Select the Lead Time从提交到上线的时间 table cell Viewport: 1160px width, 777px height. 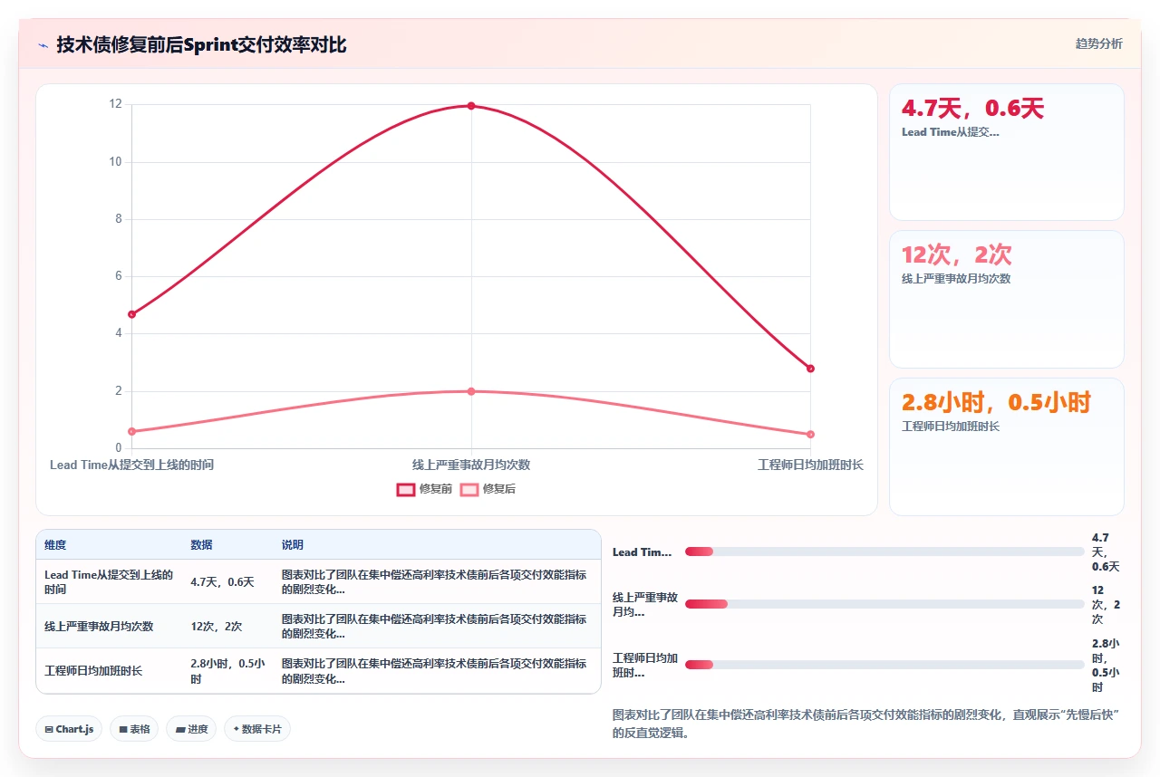(x=109, y=581)
